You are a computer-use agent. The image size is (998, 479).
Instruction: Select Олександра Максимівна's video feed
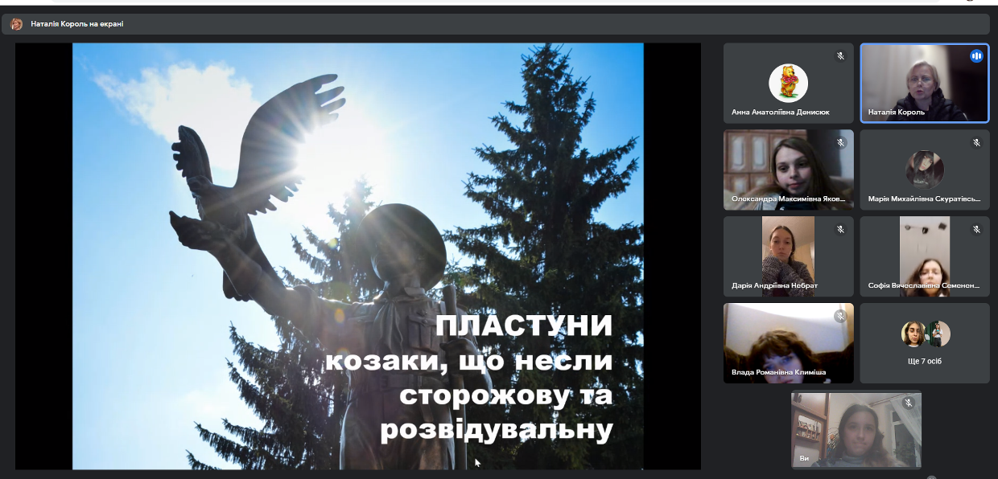click(x=789, y=170)
